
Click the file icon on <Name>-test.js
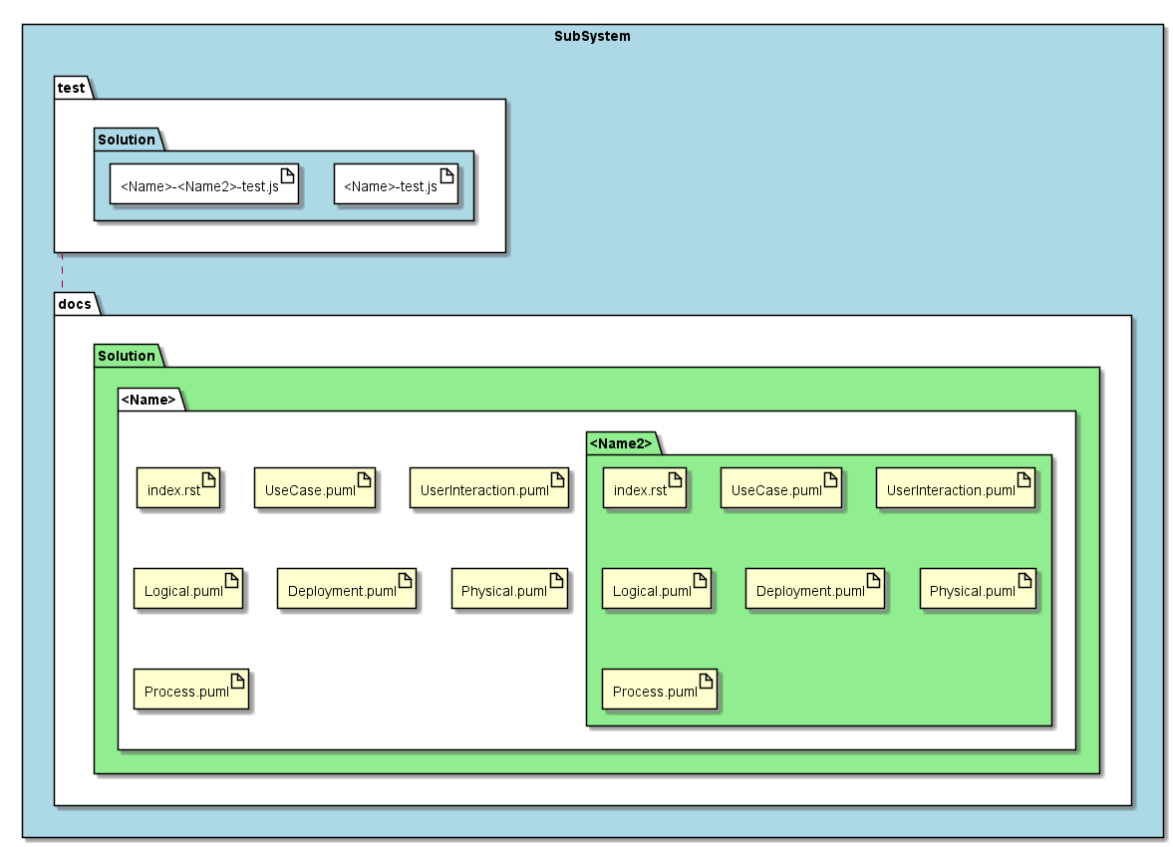(446, 175)
